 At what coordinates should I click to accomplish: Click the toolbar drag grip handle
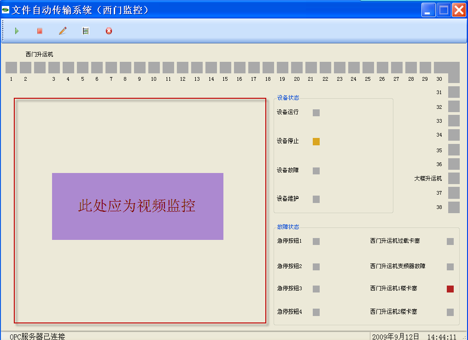click(3, 30)
